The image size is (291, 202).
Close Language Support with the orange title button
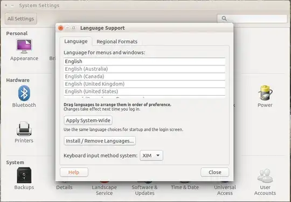61,28
